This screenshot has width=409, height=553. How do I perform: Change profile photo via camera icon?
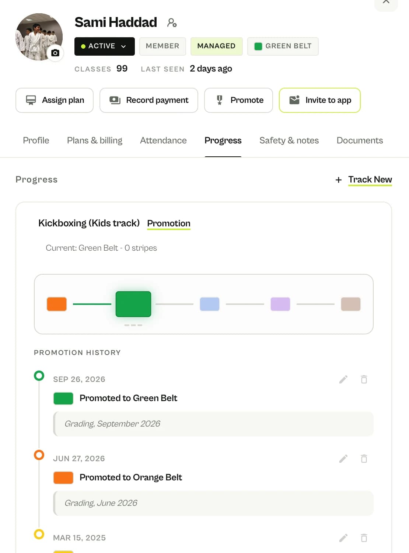pos(55,53)
